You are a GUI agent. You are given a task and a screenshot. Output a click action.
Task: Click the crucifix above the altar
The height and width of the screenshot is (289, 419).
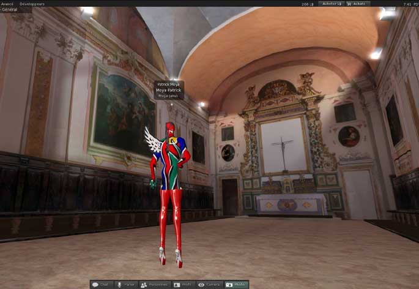click(x=283, y=149)
